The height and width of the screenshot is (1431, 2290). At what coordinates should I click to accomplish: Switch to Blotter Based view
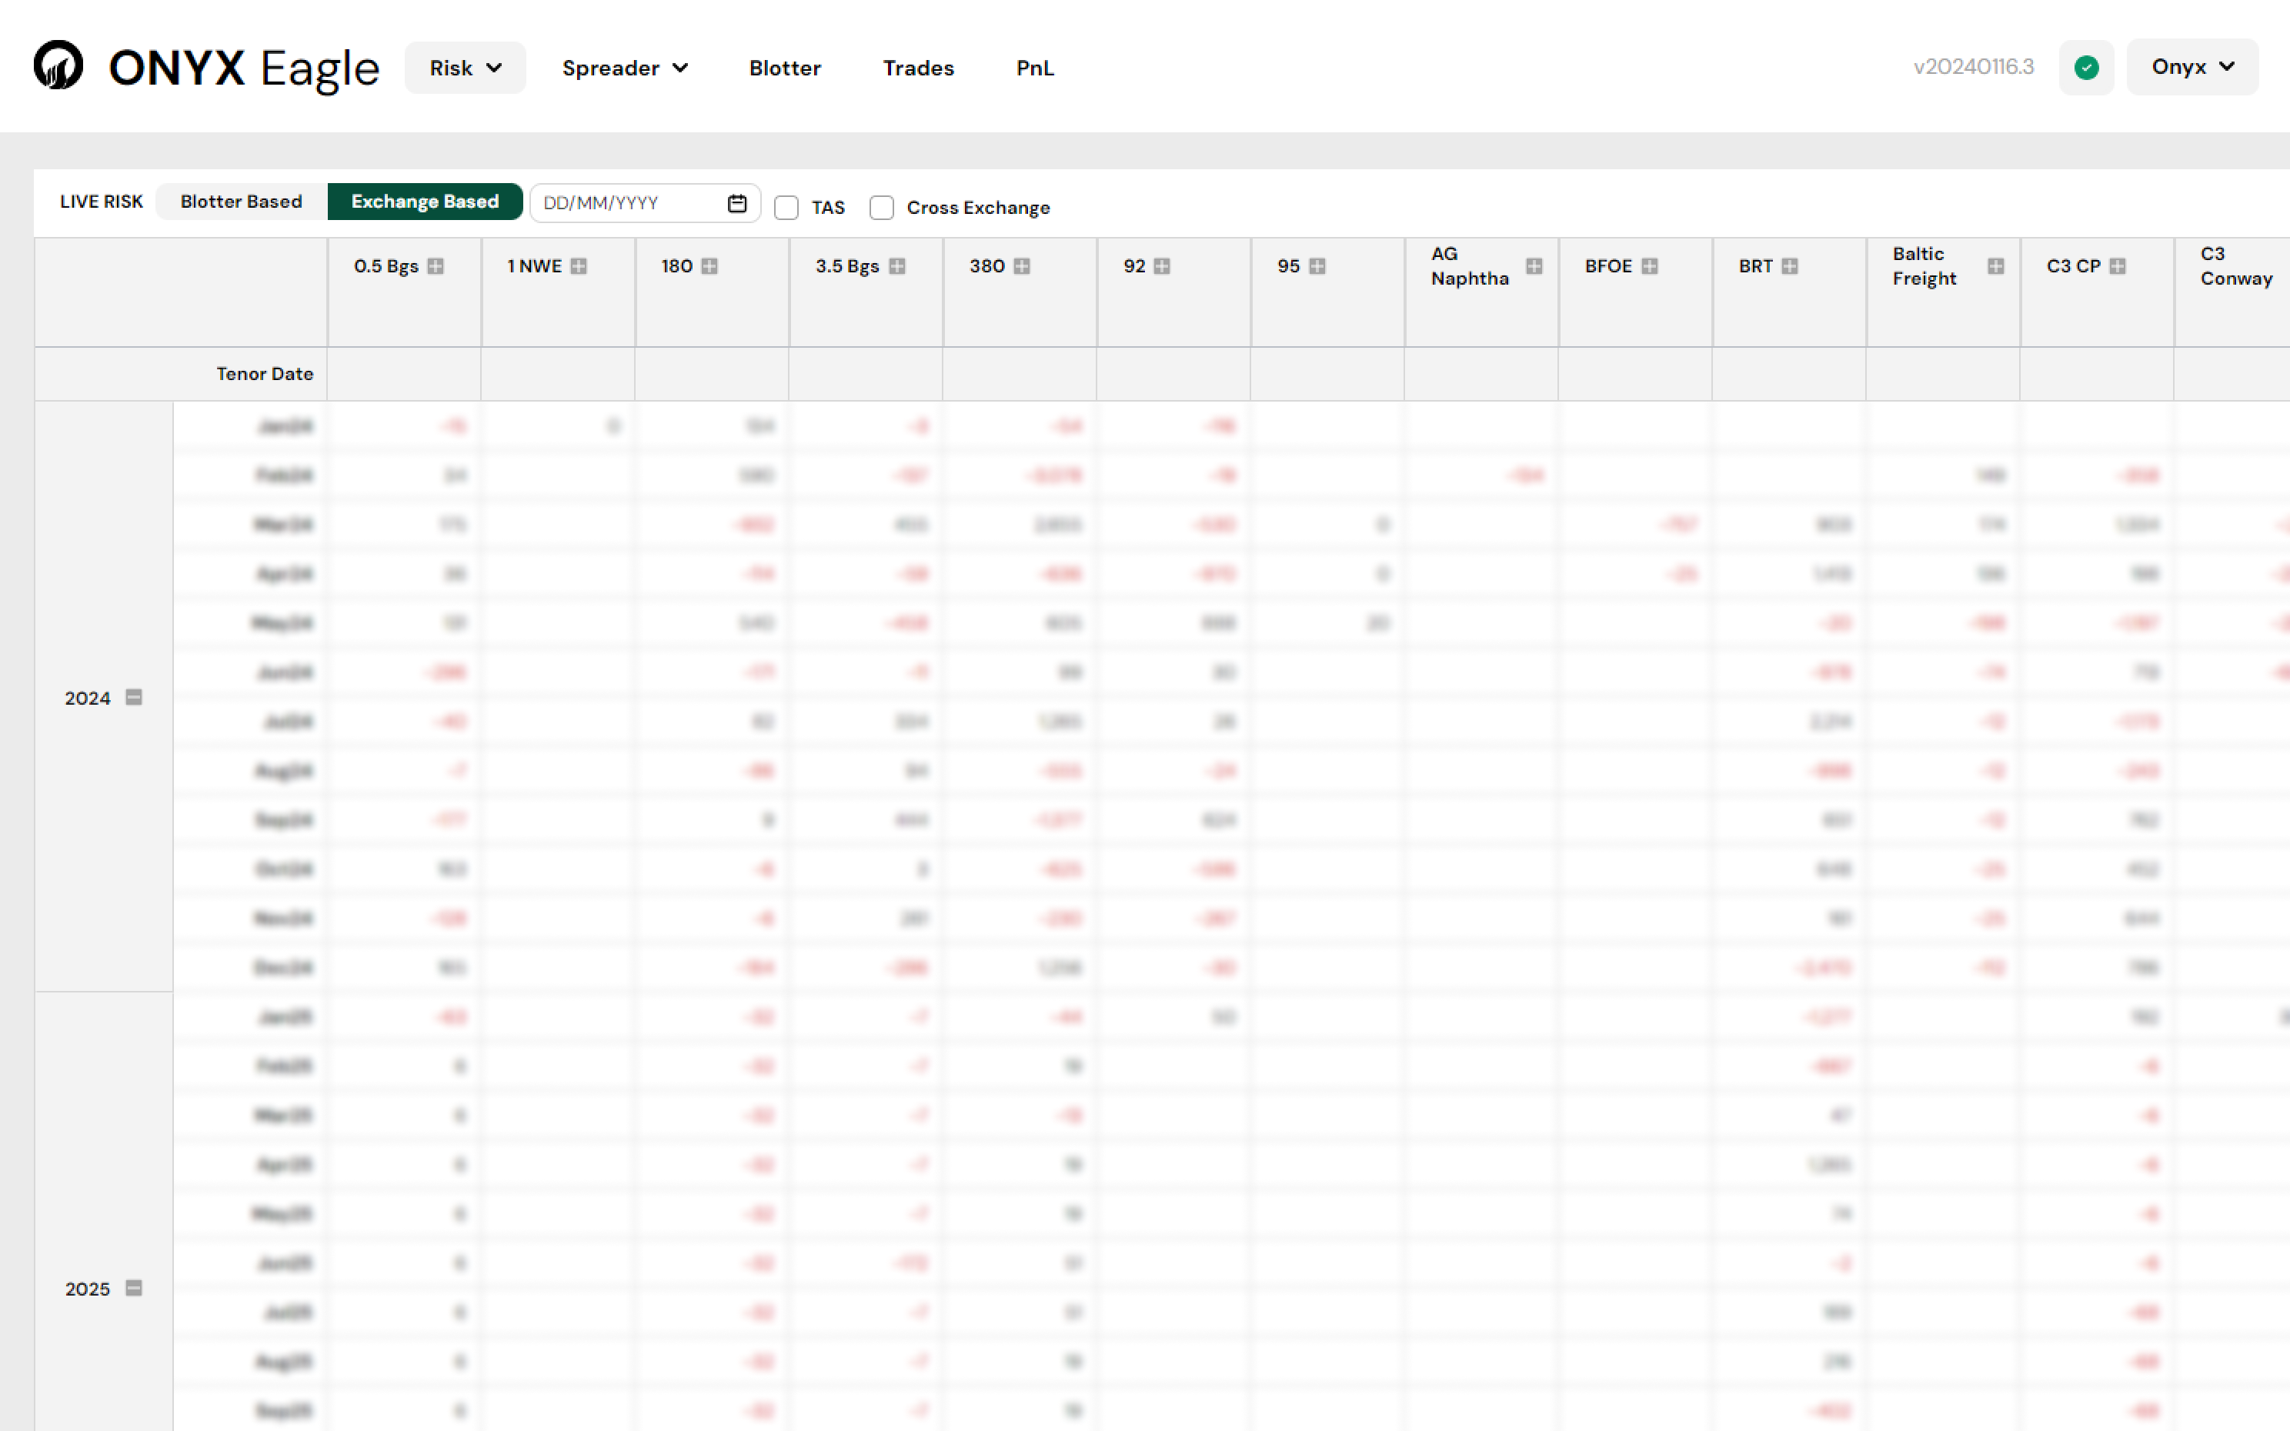point(242,202)
